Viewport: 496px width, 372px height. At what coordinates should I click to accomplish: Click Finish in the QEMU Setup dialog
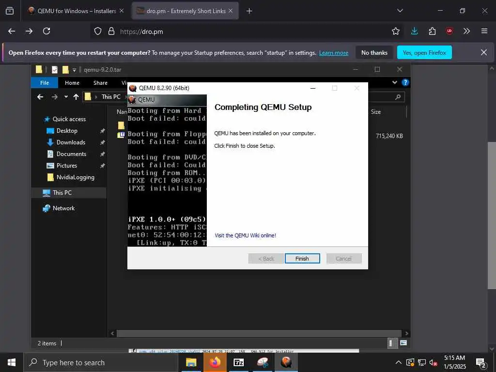coord(302,259)
